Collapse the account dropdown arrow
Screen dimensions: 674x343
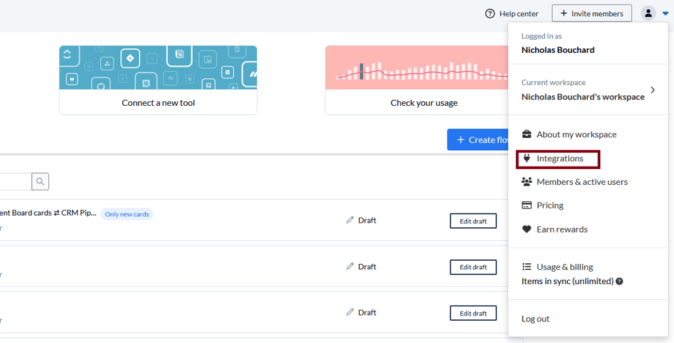665,14
